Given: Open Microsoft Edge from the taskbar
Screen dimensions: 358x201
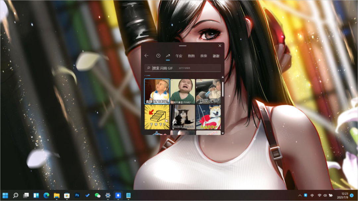Looking at the screenshot, I should [x=46, y=195].
